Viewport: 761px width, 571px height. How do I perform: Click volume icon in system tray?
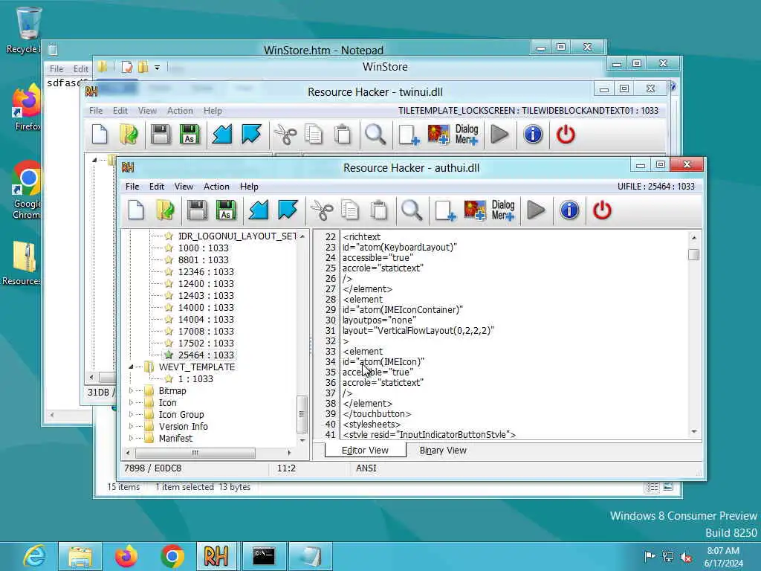tap(686, 557)
